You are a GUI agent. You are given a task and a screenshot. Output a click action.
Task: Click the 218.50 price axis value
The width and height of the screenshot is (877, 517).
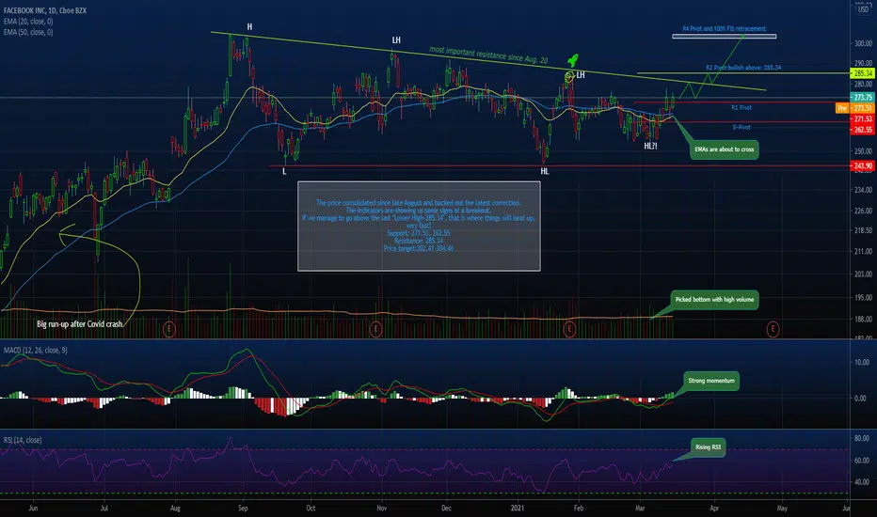coord(863,230)
